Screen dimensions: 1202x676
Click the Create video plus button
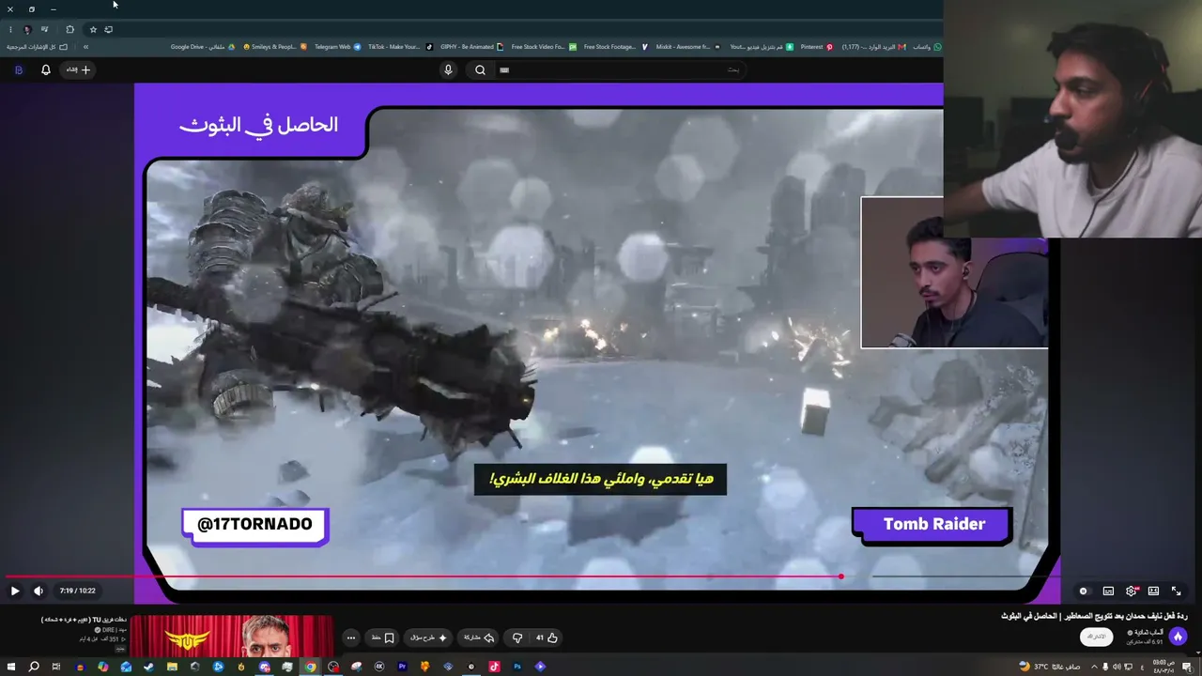[x=79, y=69]
